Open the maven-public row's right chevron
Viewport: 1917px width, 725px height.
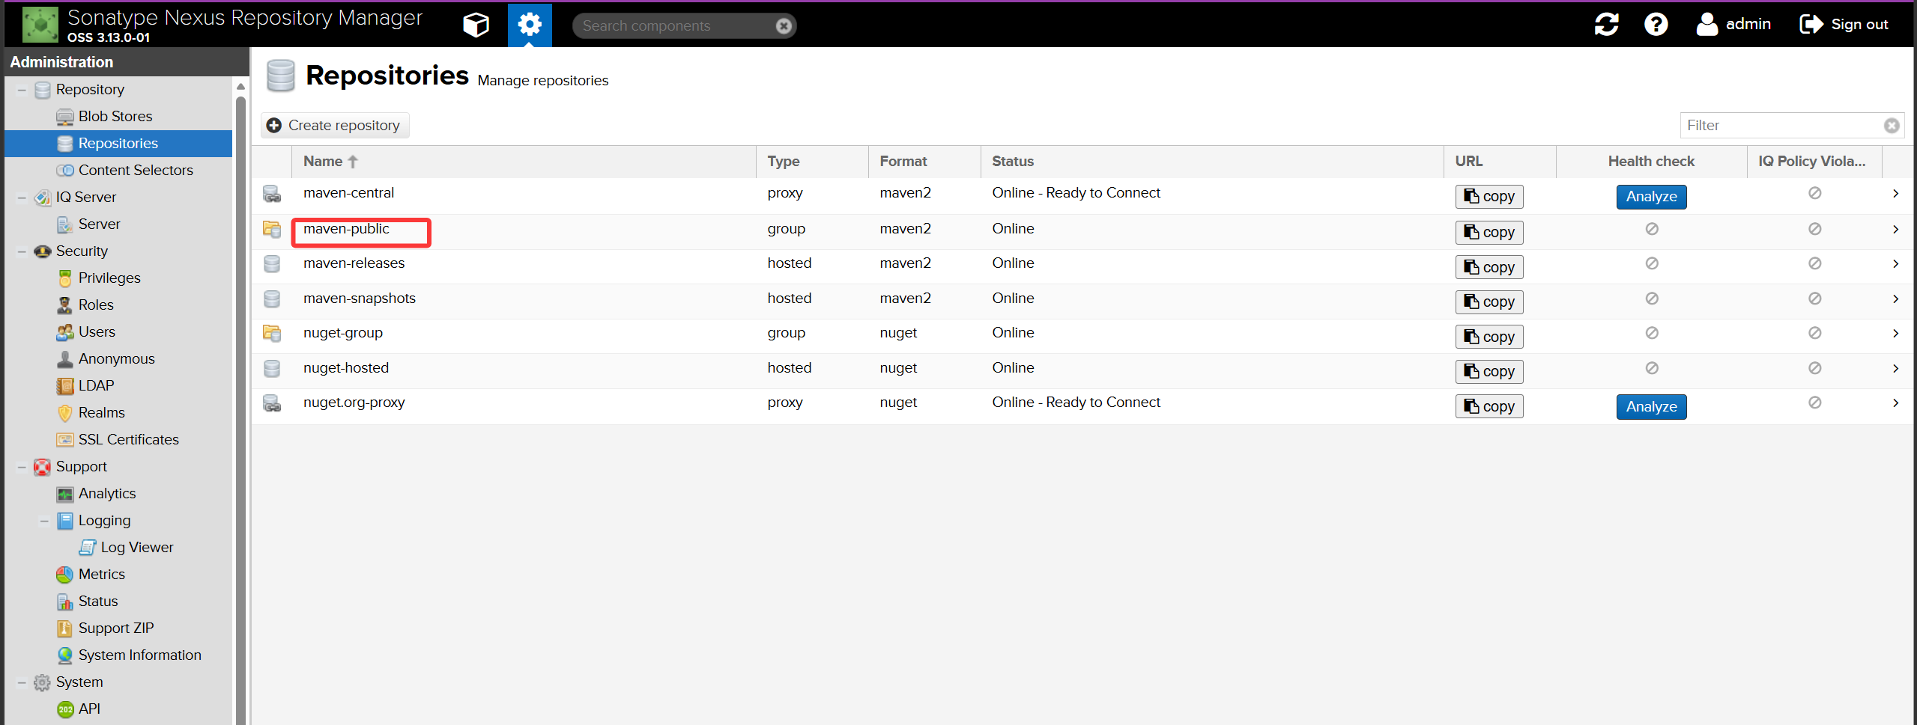(1895, 230)
